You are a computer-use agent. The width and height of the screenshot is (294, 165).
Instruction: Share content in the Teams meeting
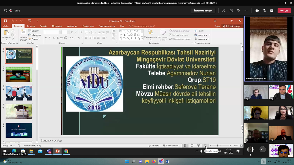272,11
